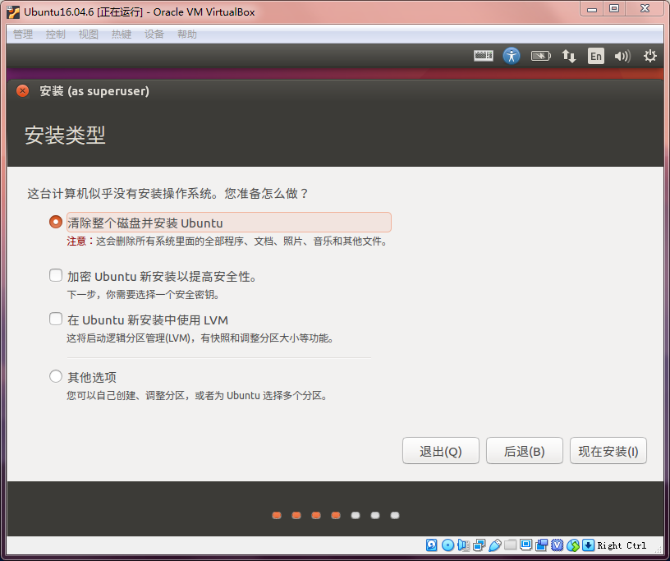Open the 帮助 menu
The width and height of the screenshot is (670, 561).
pyautogui.click(x=187, y=34)
